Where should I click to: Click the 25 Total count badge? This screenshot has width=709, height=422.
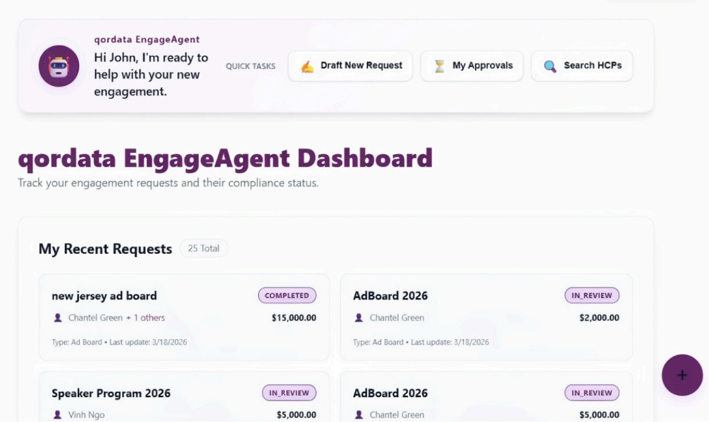click(204, 248)
